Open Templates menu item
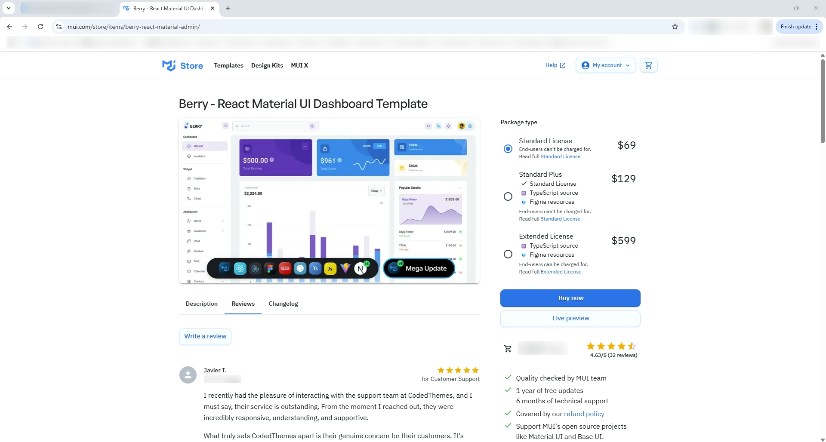826x442 pixels. pos(229,65)
